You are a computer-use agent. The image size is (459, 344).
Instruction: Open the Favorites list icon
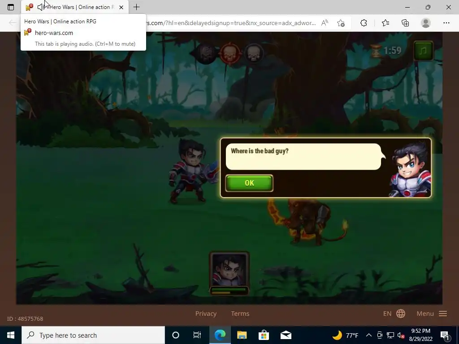385,23
